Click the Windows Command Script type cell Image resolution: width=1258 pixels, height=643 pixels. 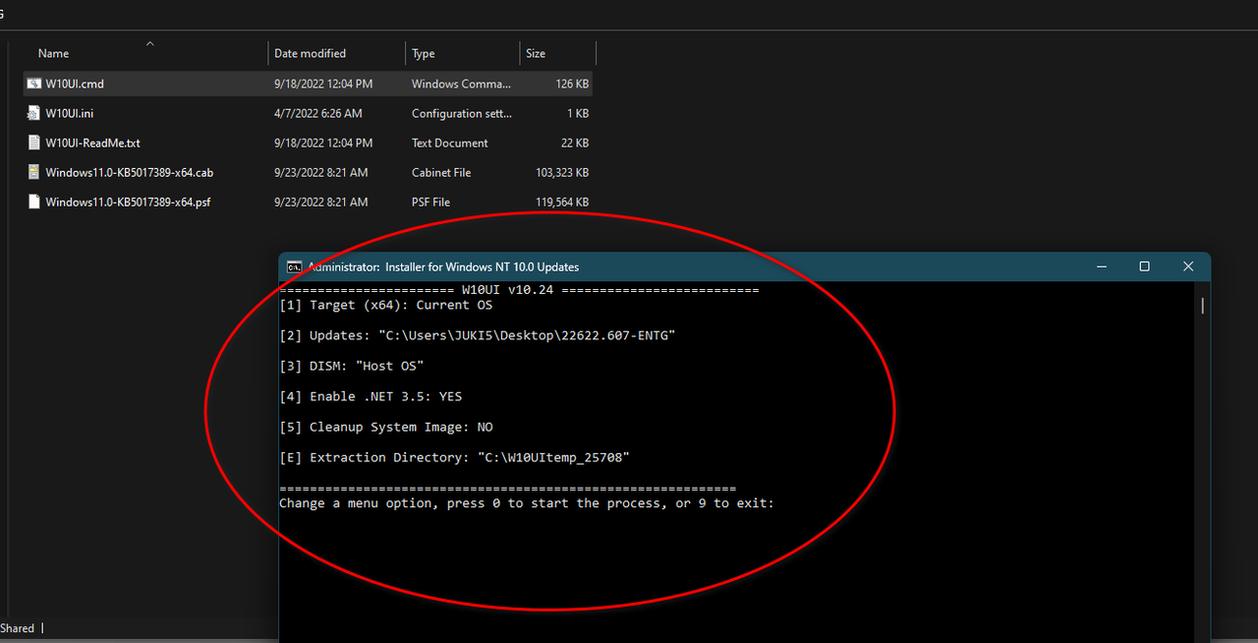pos(461,84)
